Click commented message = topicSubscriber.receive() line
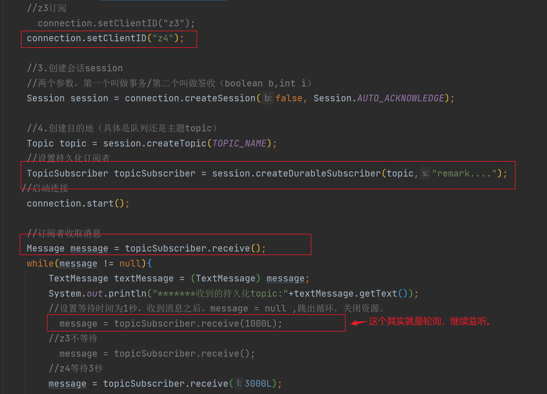 pos(157,354)
